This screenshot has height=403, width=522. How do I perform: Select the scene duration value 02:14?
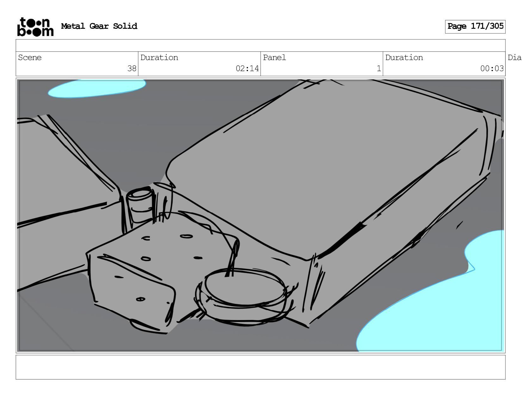[247, 69]
